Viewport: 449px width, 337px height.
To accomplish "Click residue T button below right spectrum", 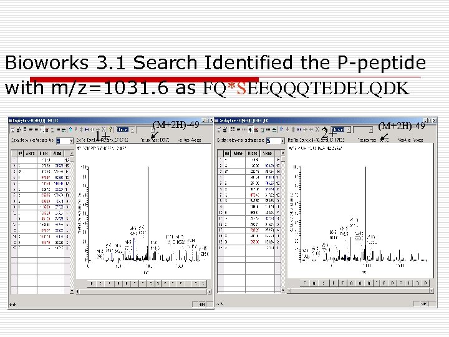I will click(377, 283).
